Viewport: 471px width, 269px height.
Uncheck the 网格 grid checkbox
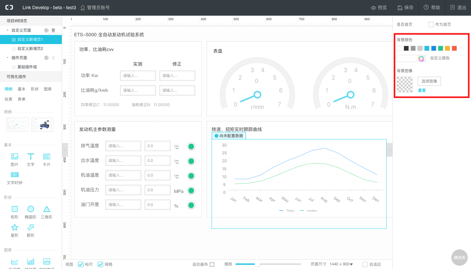click(100, 264)
